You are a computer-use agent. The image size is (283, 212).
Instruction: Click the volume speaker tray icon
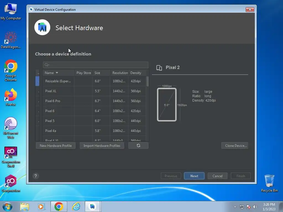pos(255,207)
